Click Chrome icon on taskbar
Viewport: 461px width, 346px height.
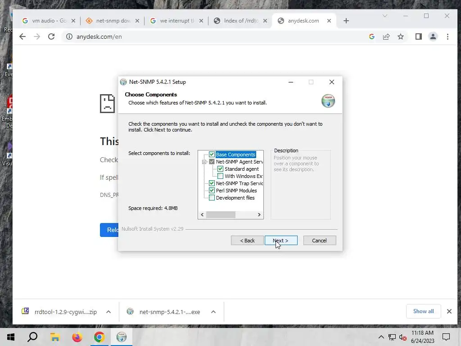(99, 337)
